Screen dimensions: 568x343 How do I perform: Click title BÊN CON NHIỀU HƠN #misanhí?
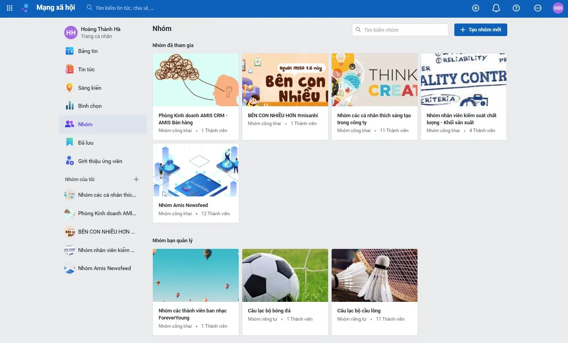[x=283, y=115]
